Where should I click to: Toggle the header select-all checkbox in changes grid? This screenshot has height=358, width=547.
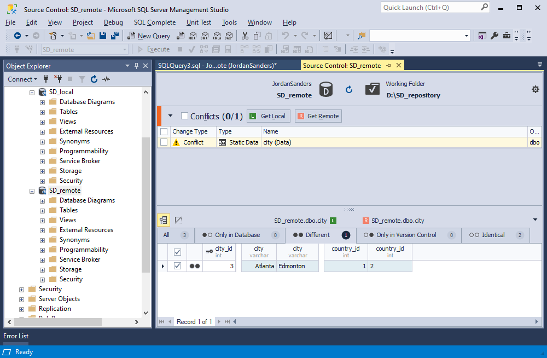coord(164,131)
